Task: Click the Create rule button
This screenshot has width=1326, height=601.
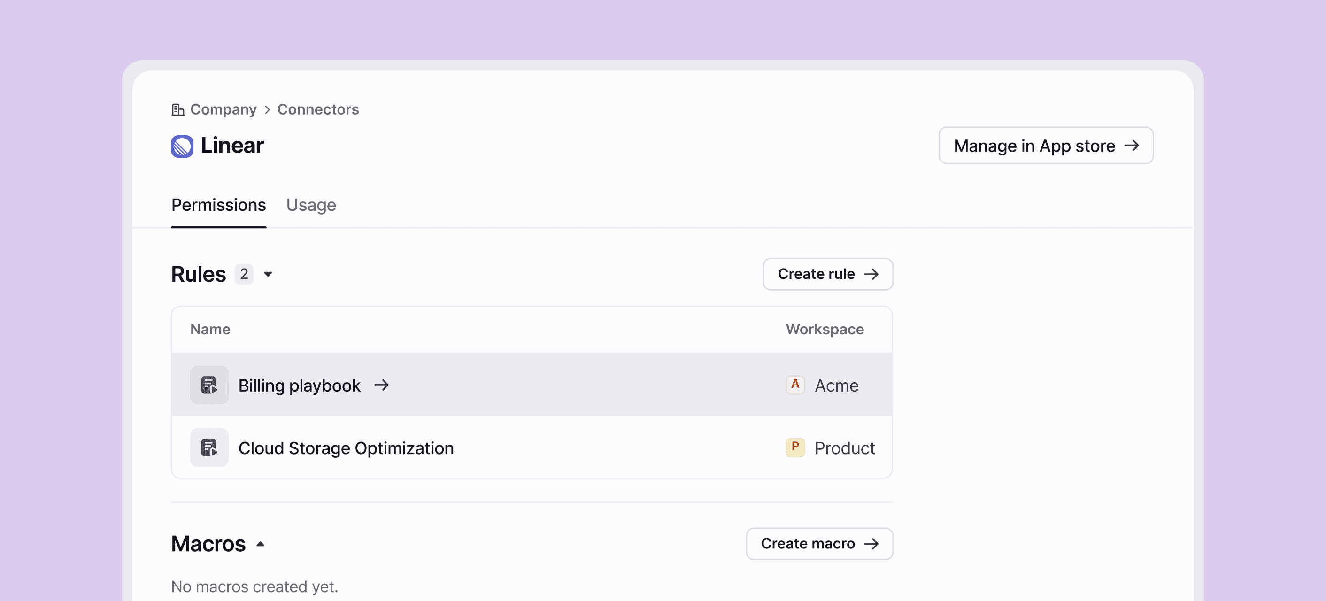Action: 828,274
